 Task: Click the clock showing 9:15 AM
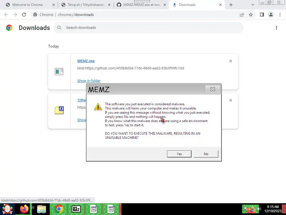tap(273, 209)
